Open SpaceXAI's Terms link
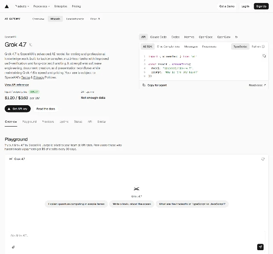The height and width of the screenshot is (254, 273). [x=26, y=77]
